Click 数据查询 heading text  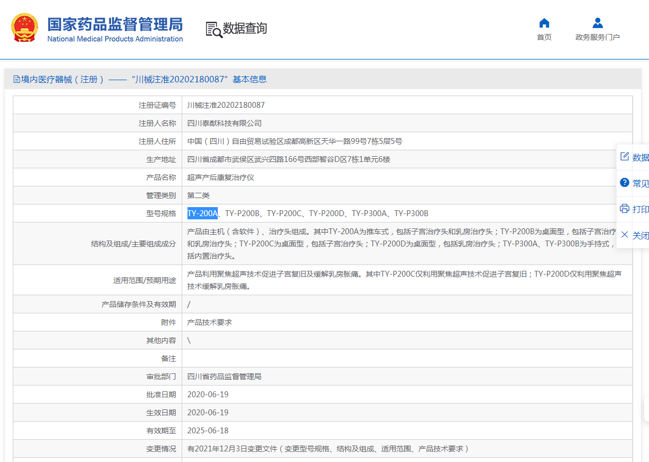245,29
